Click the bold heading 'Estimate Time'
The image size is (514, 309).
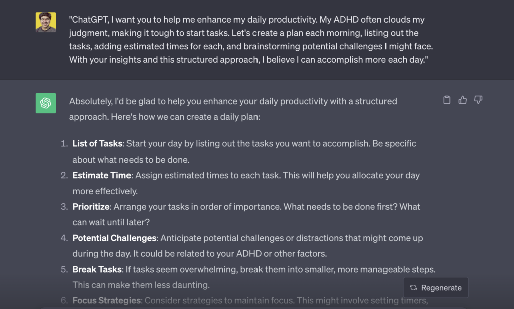pyautogui.click(x=101, y=175)
